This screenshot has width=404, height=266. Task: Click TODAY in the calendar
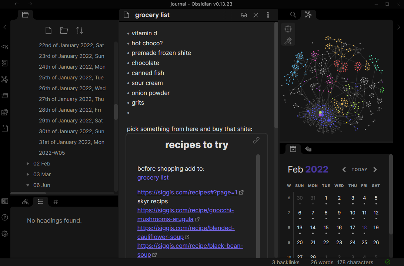(x=359, y=170)
